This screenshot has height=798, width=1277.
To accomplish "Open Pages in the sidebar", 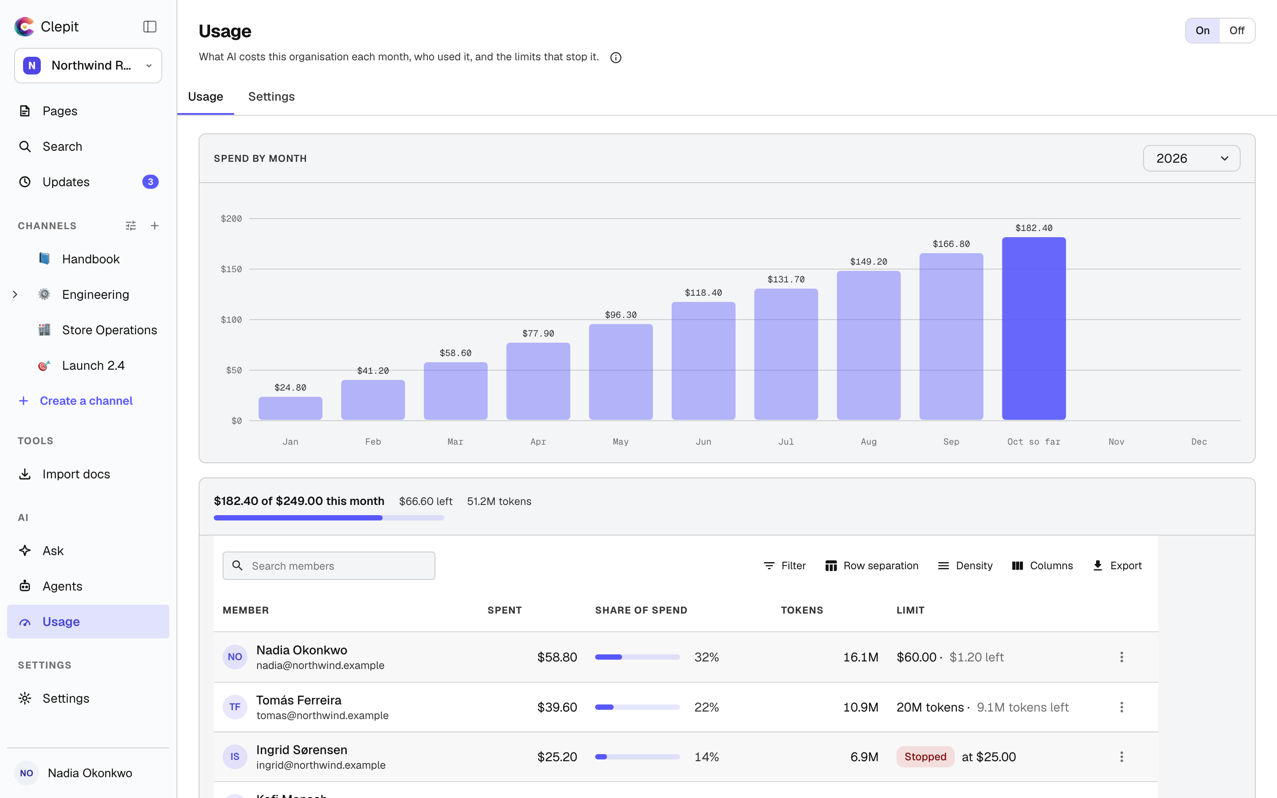I will coord(88,111).
